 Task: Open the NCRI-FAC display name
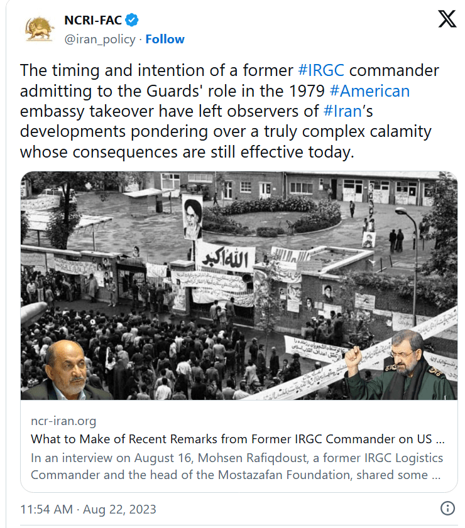(x=93, y=20)
